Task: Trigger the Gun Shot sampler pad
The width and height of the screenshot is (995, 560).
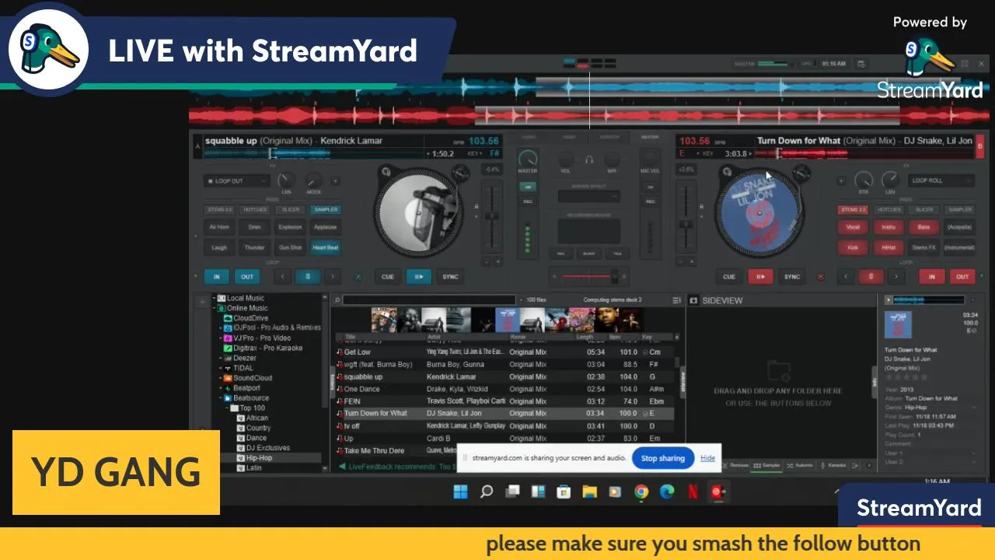Action: [x=290, y=247]
